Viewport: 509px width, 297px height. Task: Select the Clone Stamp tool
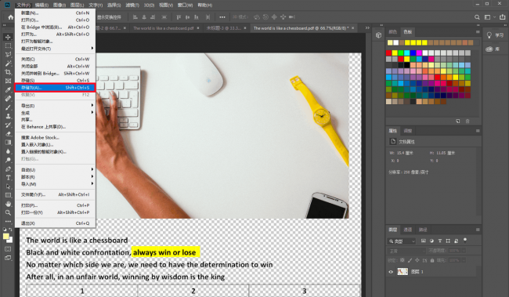tap(8, 116)
